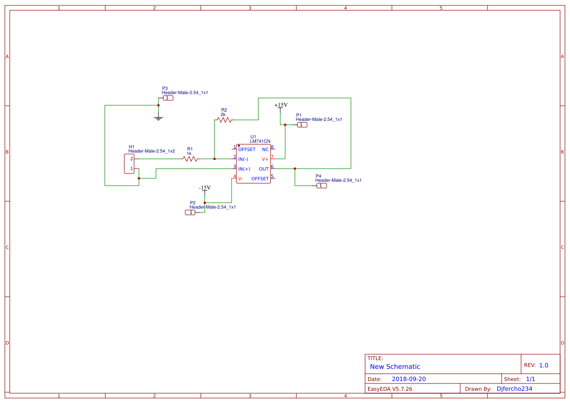Screen dimensions: 570x403
Task: Select the P1 header pin connector
Action: pos(302,125)
